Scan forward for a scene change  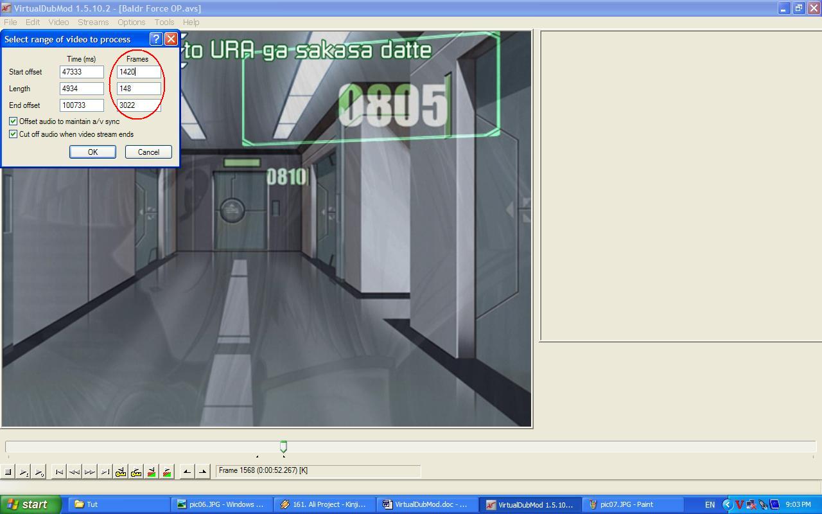pos(167,472)
